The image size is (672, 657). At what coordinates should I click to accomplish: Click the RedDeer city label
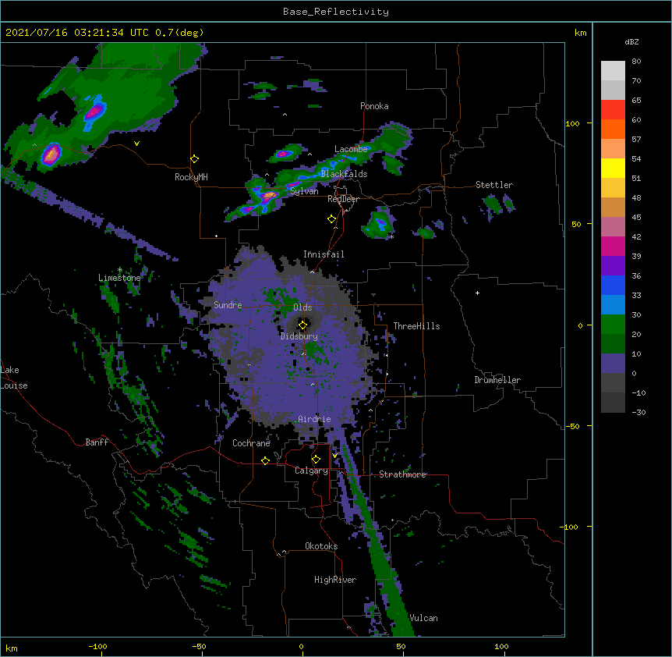pos(343,199)
